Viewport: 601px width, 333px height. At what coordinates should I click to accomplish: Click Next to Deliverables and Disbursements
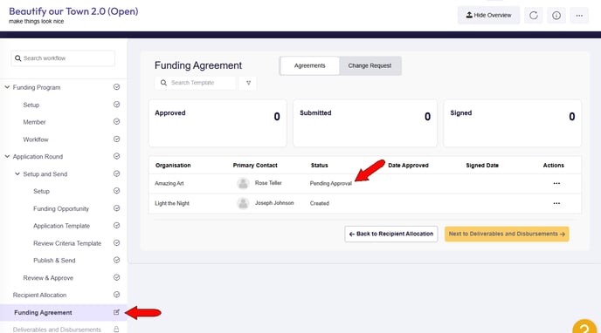coord(507,234)
